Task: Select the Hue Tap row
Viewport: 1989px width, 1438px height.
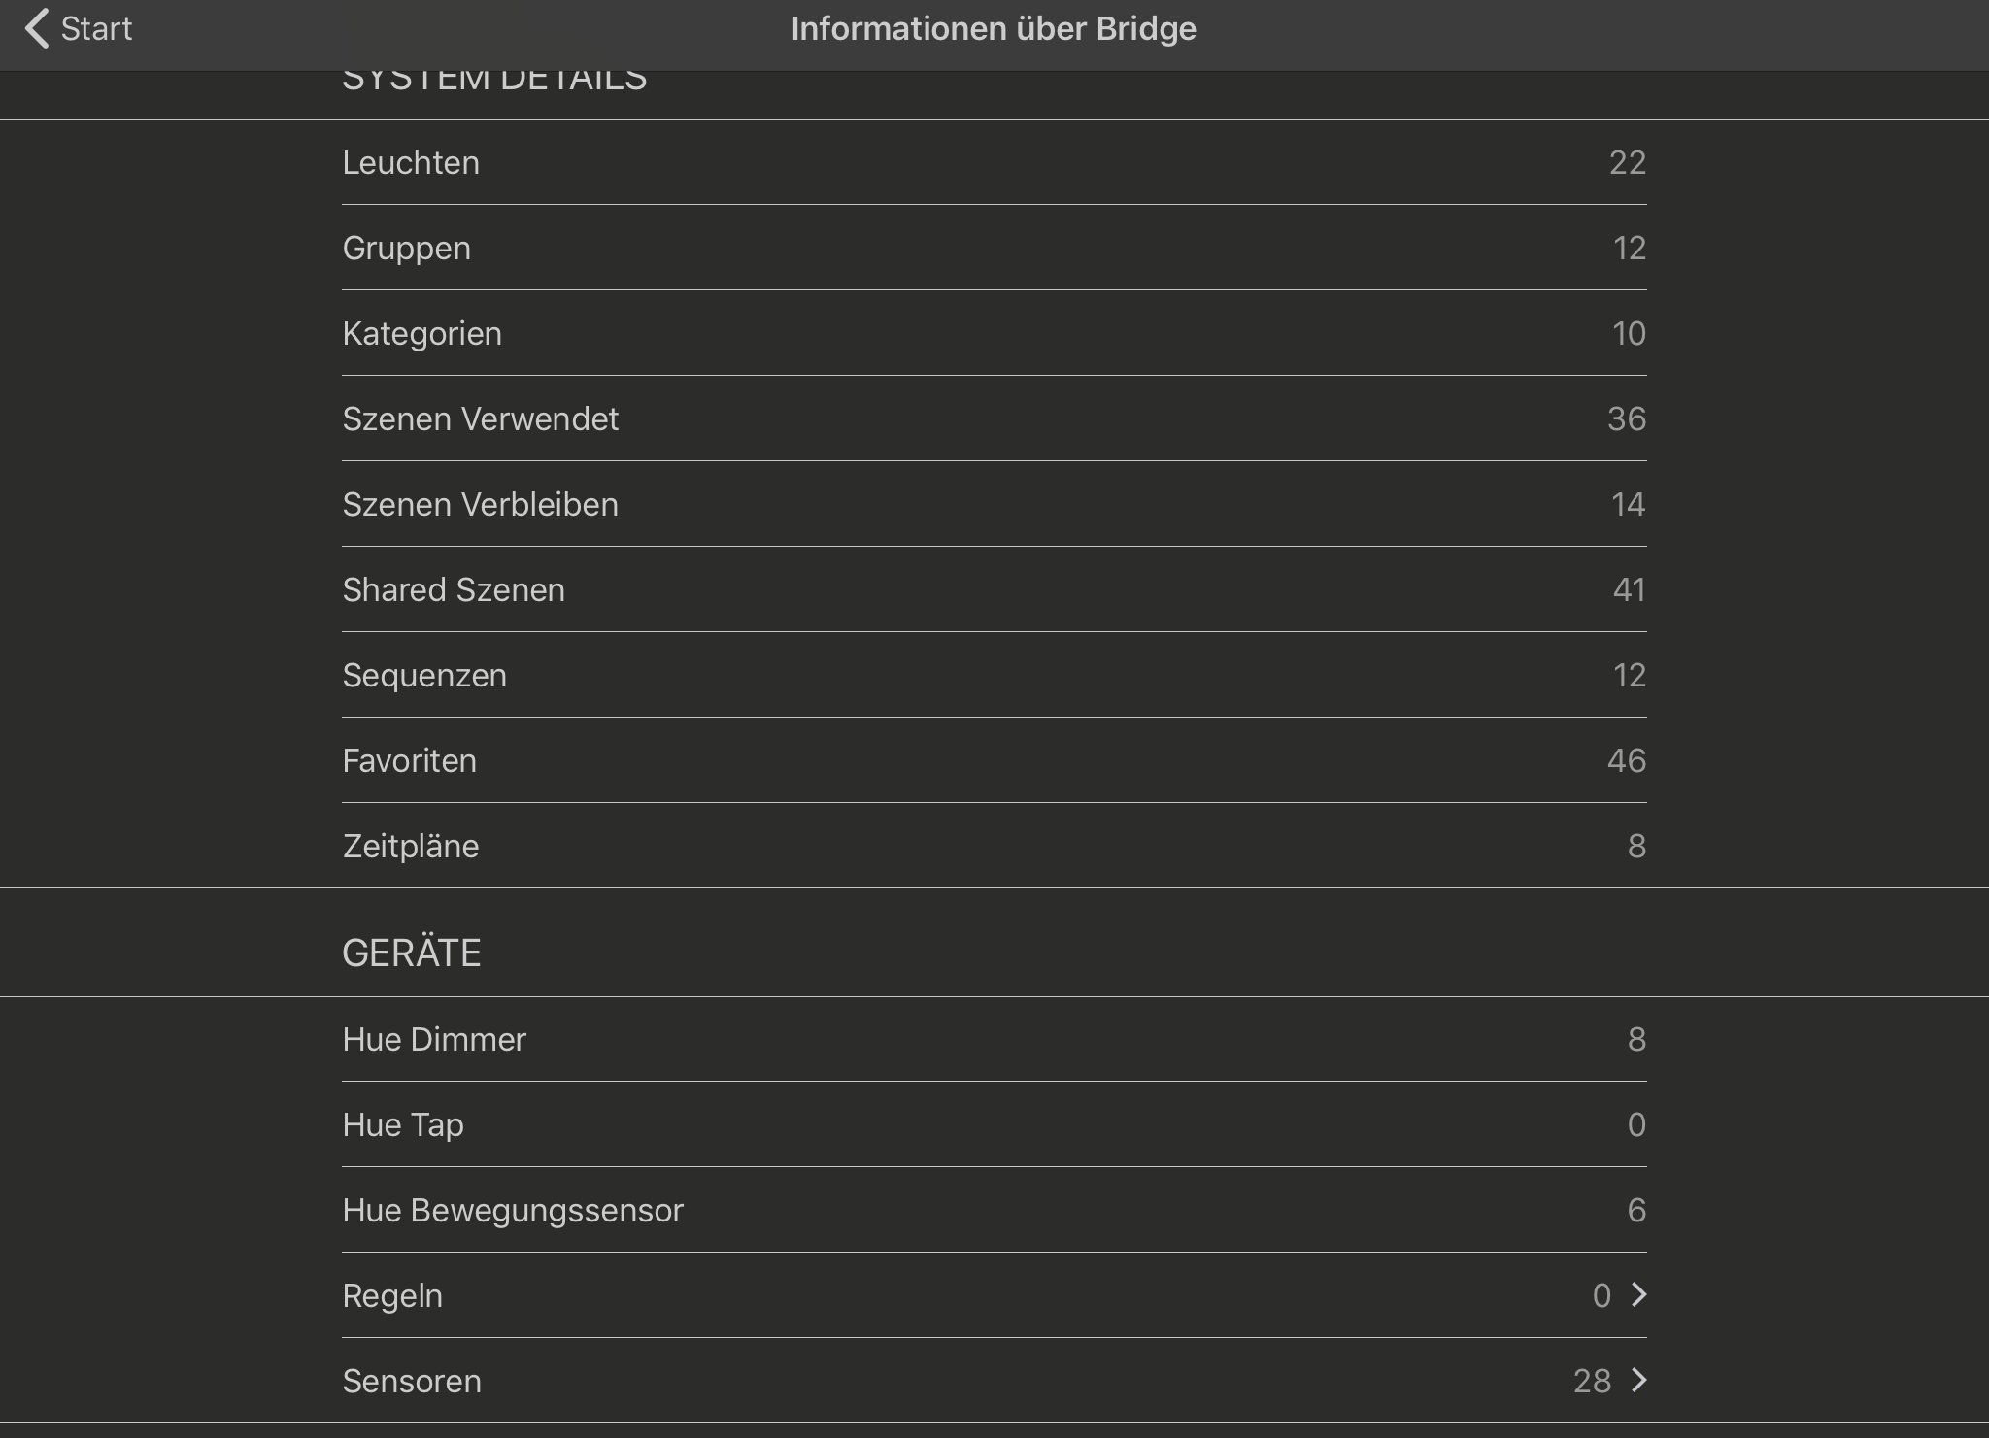Action: click(x=993, y=1125)
